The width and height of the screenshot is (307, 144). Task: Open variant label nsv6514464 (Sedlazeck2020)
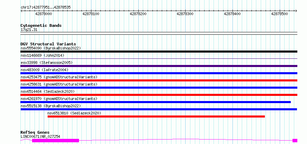point(48,91)
